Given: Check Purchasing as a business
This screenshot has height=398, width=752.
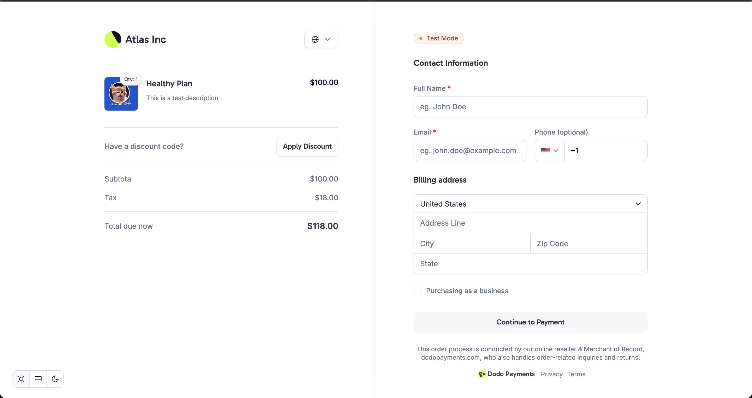Looking at the screenshot, I should [418, 291].
